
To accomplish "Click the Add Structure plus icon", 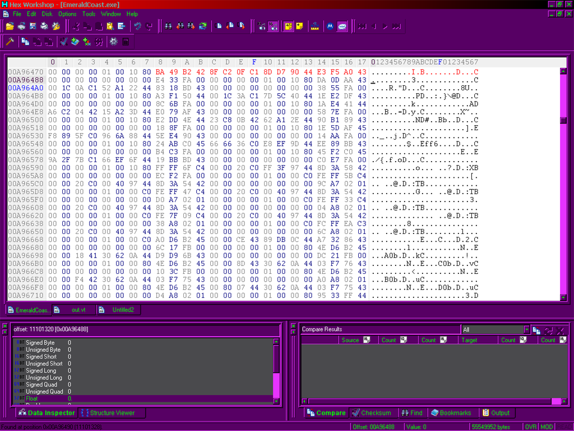I will coord(87,42).
